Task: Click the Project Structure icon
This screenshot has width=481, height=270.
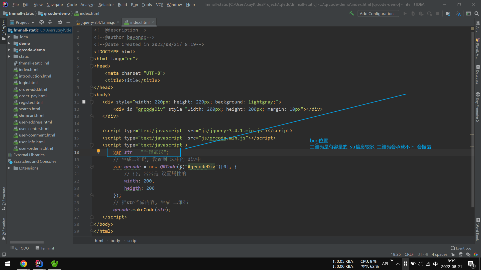Action: coord(448,13)
